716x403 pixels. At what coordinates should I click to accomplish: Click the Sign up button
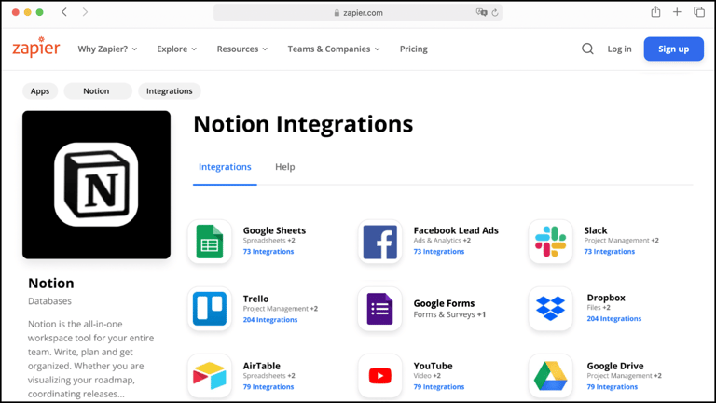point(673,49)
